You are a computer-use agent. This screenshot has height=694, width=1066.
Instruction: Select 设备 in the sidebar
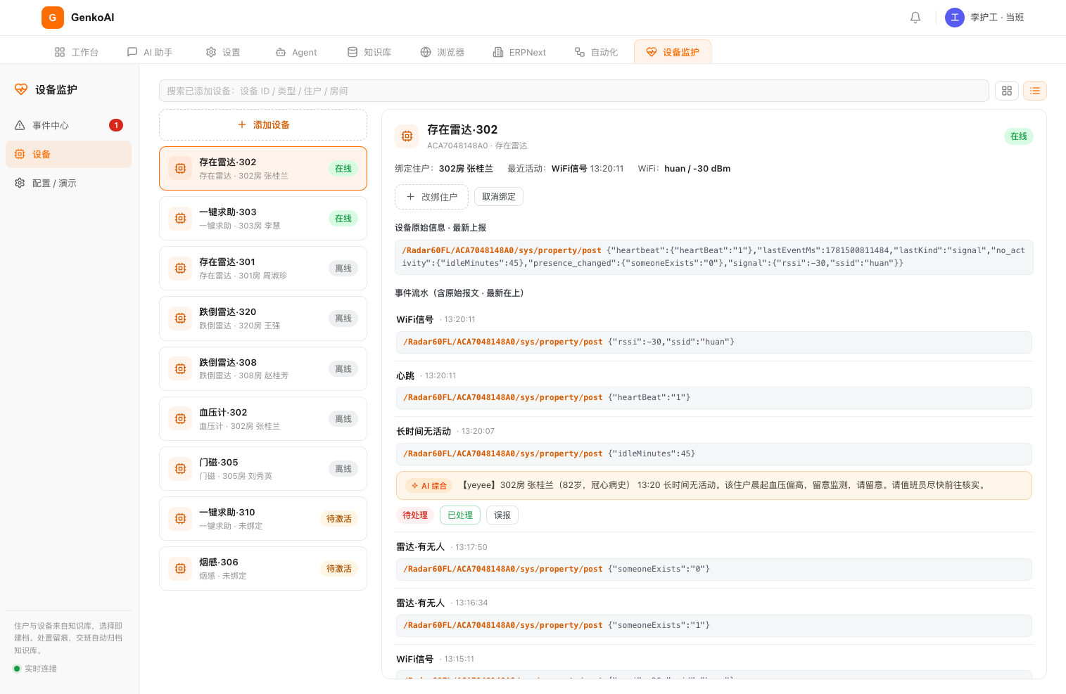(68, 154)
